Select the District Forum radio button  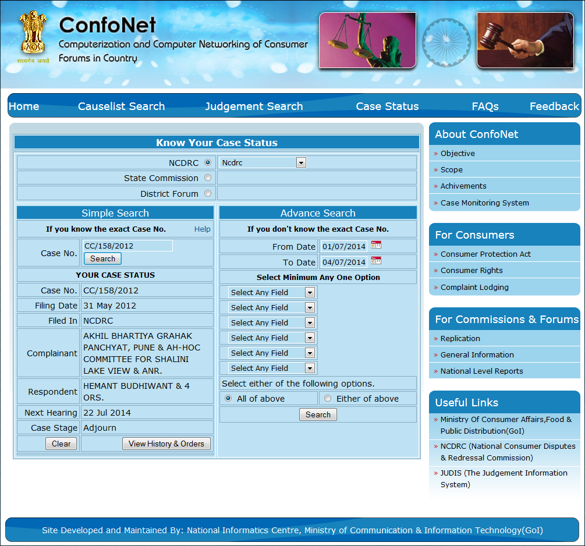coord(208,193)
